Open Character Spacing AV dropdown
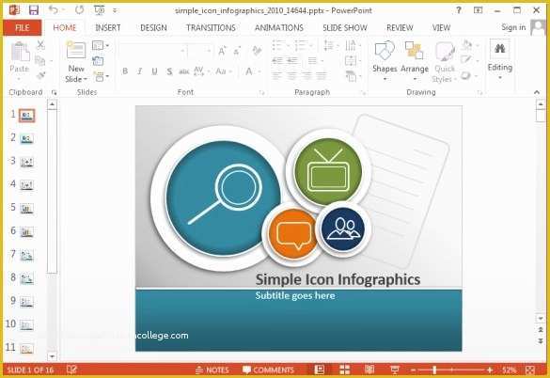Image resolution: width=550 pixels, height=378 pixels. coord(201,71)
